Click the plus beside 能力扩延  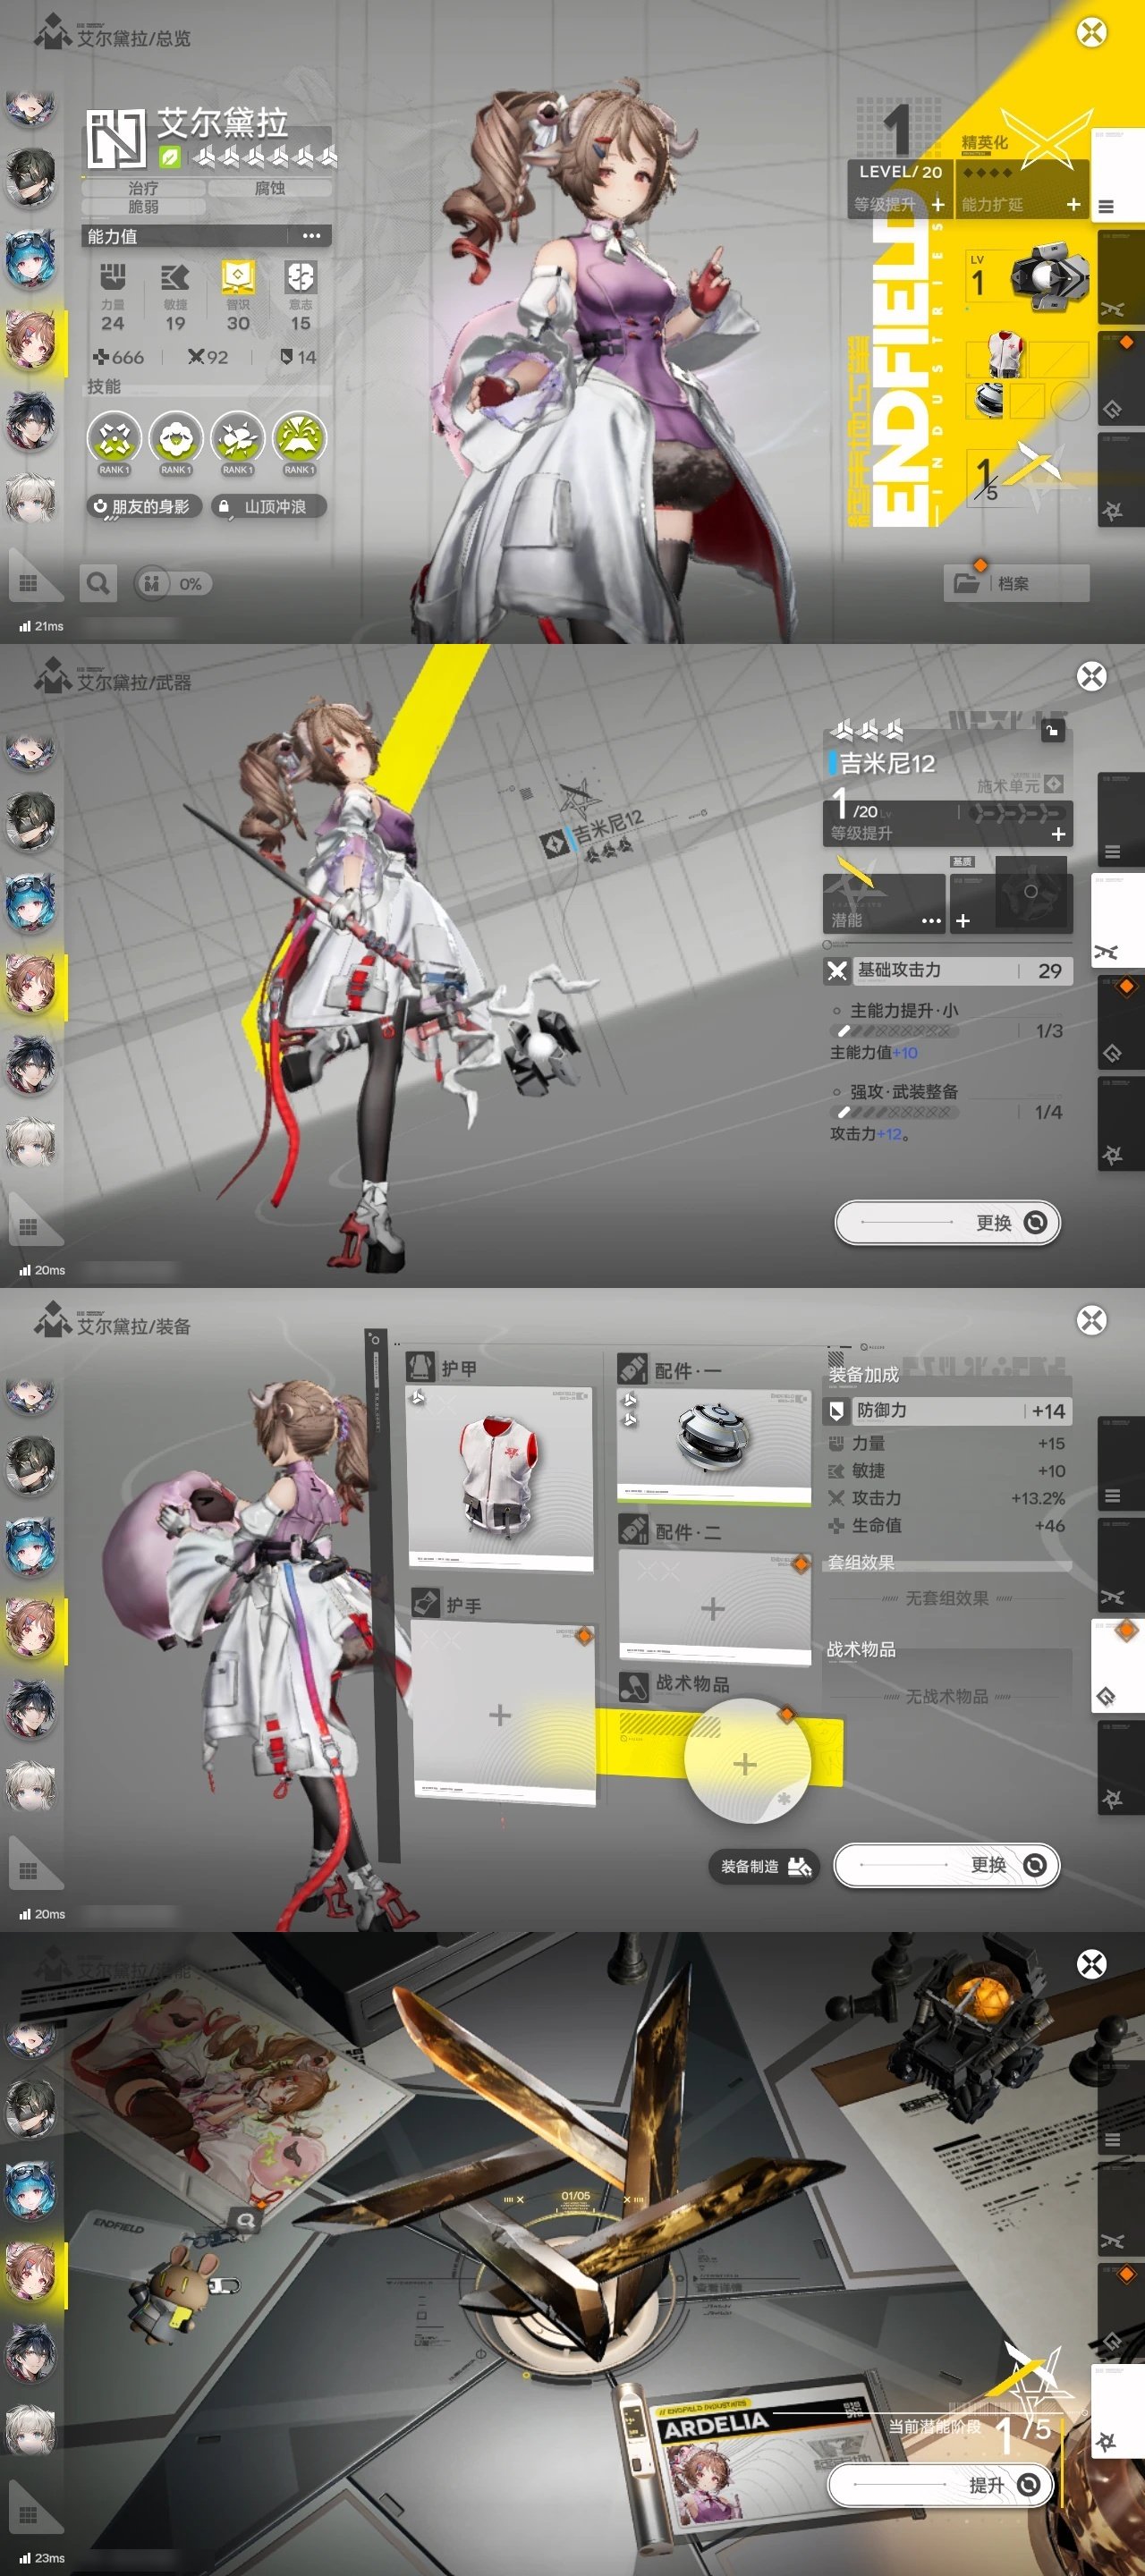point(1073,204)
